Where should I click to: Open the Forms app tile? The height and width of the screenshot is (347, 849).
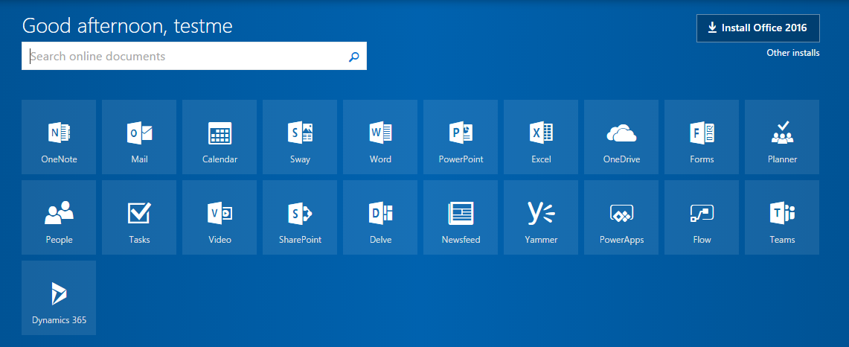click(702, 136)
